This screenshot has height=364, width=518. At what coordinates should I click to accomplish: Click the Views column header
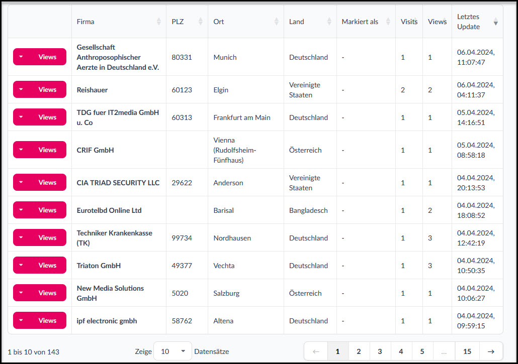(437, 22)
